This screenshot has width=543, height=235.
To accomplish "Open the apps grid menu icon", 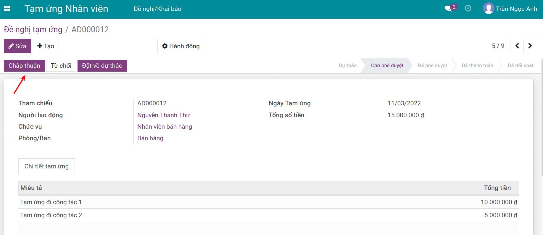I will pyautogui.click(x=7, y=9).
